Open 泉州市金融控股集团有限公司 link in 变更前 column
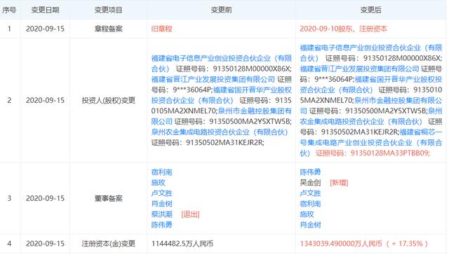 tap(222, 116)
